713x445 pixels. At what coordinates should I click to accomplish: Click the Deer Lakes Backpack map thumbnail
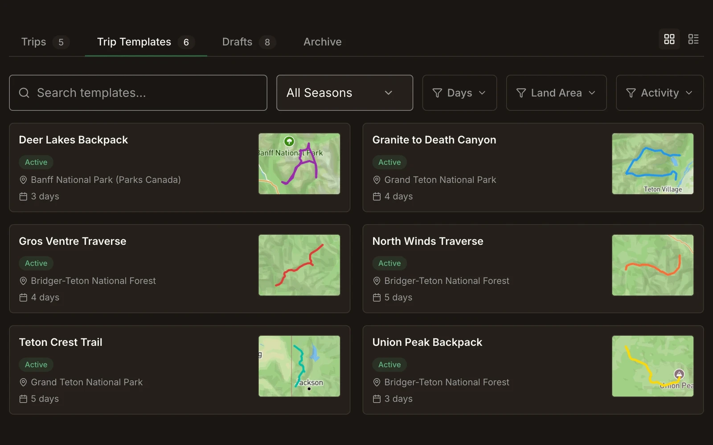tap(299, 164)
